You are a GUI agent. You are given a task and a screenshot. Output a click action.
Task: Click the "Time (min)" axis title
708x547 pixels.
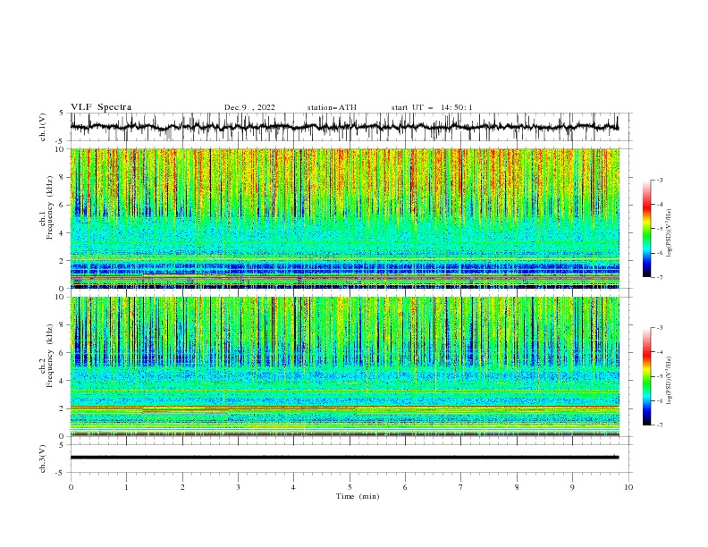(x=358, y=496)
